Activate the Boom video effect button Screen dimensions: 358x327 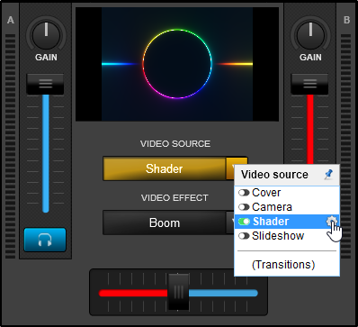pyautogui.click(x=165, y=223)
